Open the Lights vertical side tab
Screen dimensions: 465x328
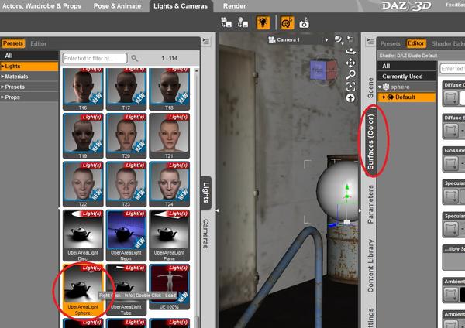click(206, 193)
